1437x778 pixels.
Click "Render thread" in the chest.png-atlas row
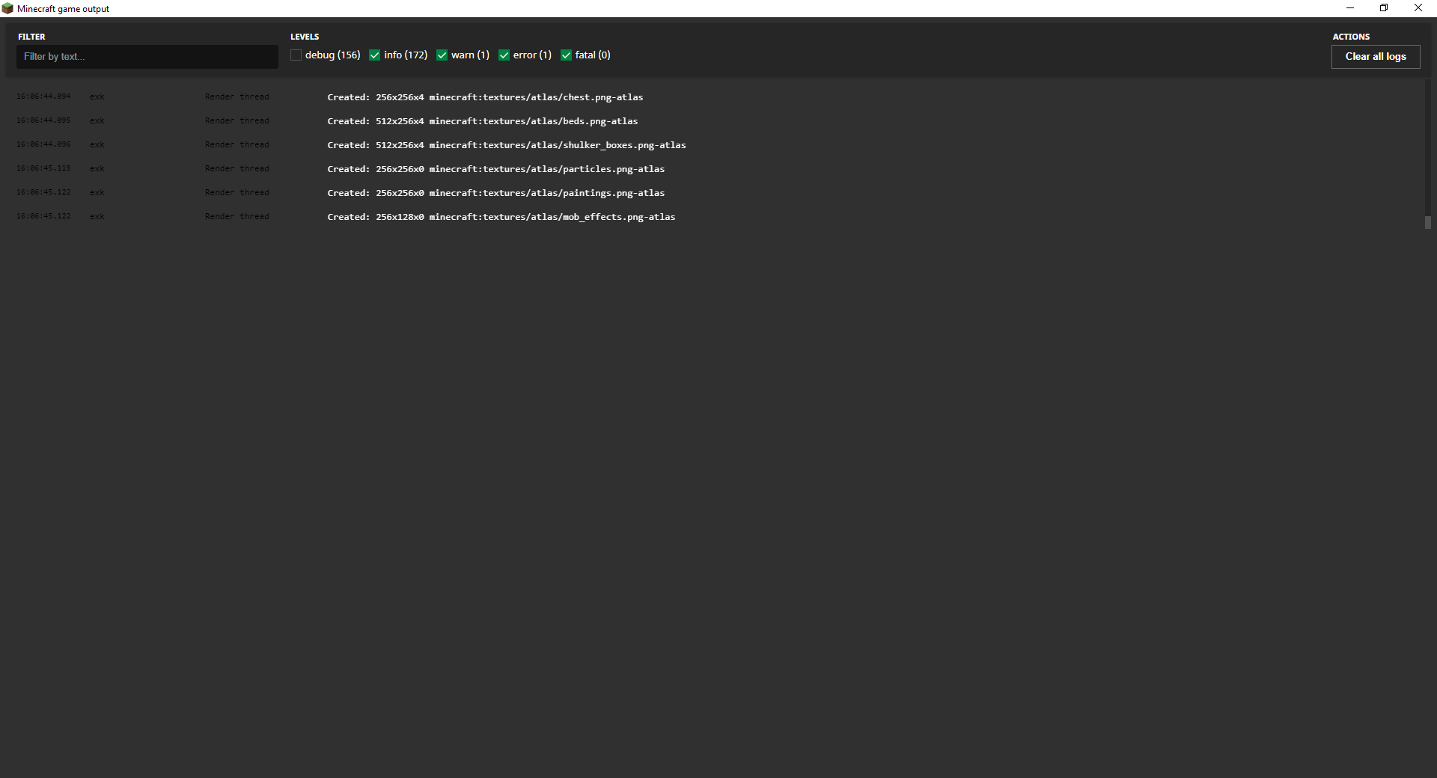pyautogui.click(x=237, y=97)
